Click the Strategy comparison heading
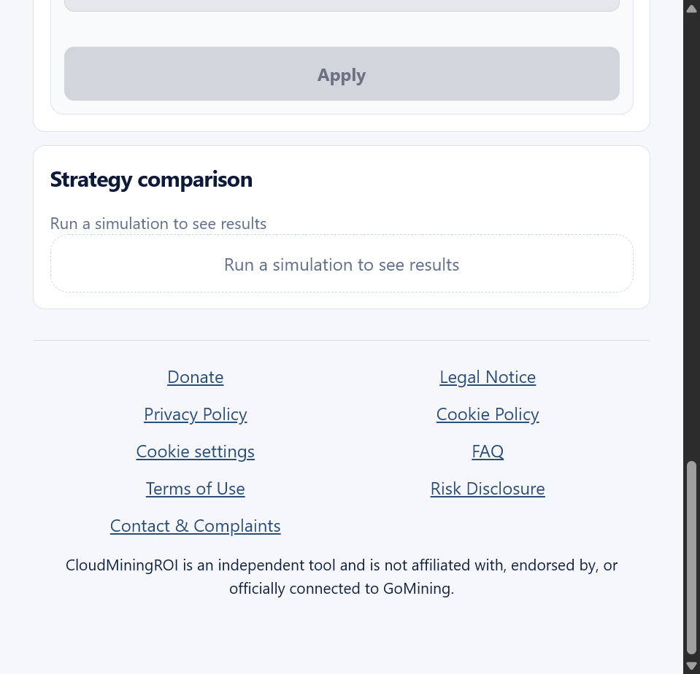Image resolution: width=700 pixels, height=674 pixels. (x=151, y=179)
